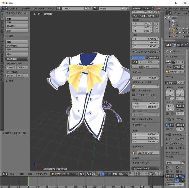
Task: Select the rotate manipulator arc icon
Action: (106, 174)
